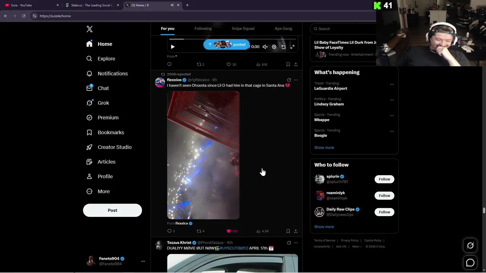Screen dimensions: 486x273
Task: Open the #UYSCUTIBØYZ hashtag link
Action: pos(234,248)
